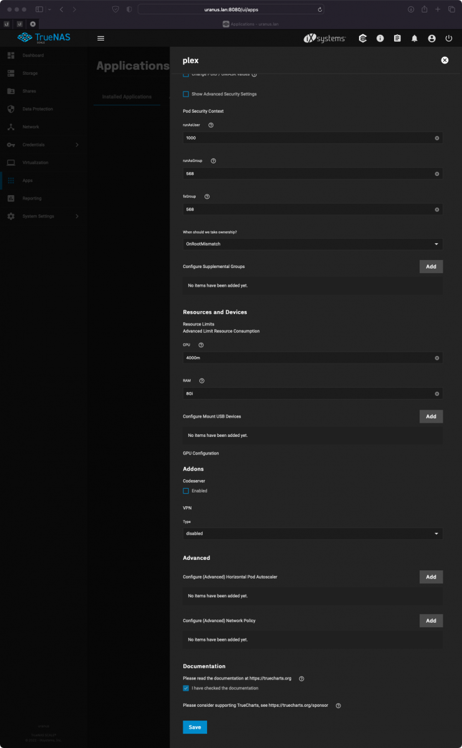Toggle Change PUID / UMASK values checkbox

(186, 74)
